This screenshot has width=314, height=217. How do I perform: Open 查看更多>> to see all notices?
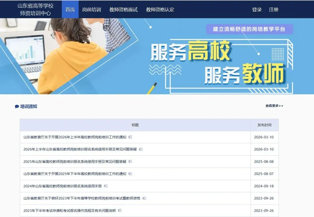274,106
